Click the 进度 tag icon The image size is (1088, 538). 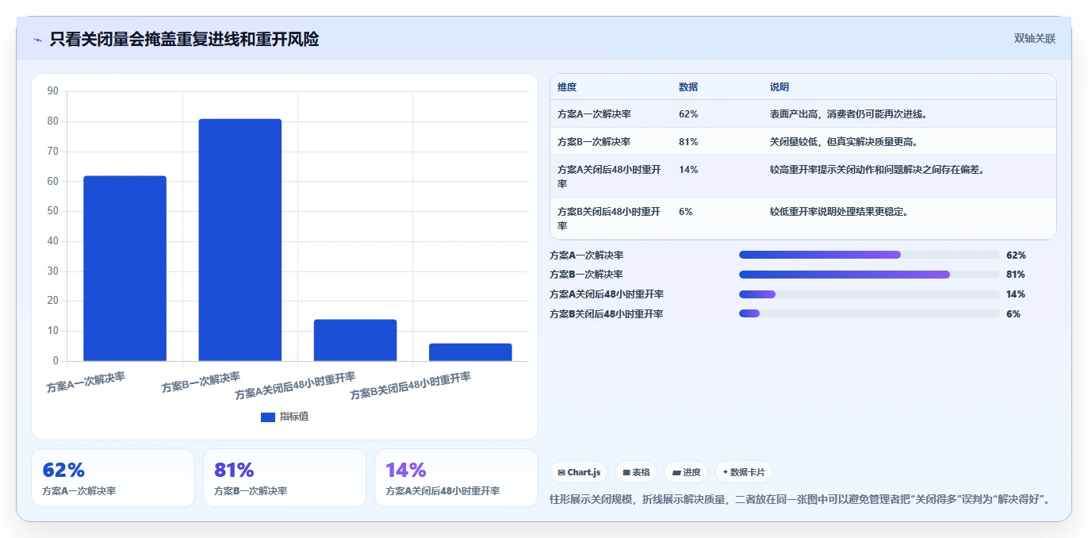(676, 473)
